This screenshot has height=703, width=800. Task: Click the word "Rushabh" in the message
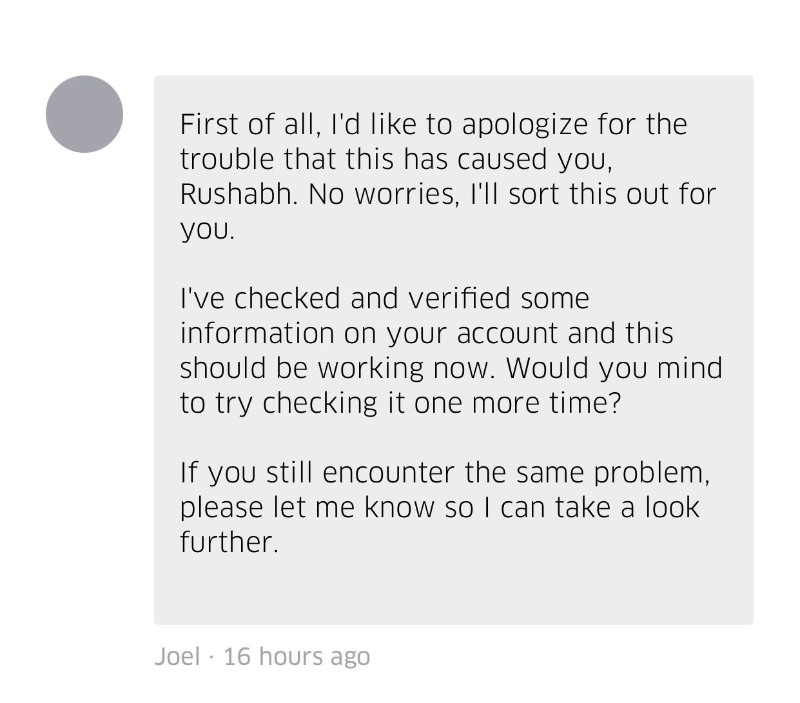[x=237, y=194]
